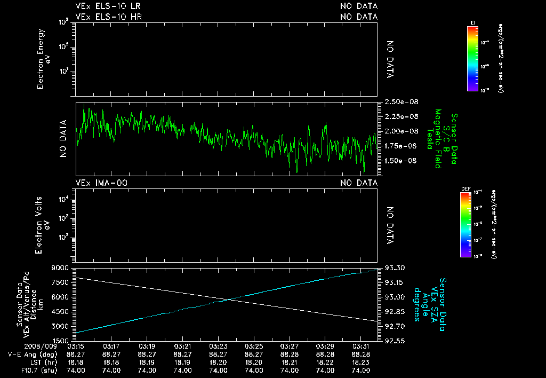This screenshot has height=378, width=546.
Task: Click the 93.00 SZA angle tick
Action: 395,297
